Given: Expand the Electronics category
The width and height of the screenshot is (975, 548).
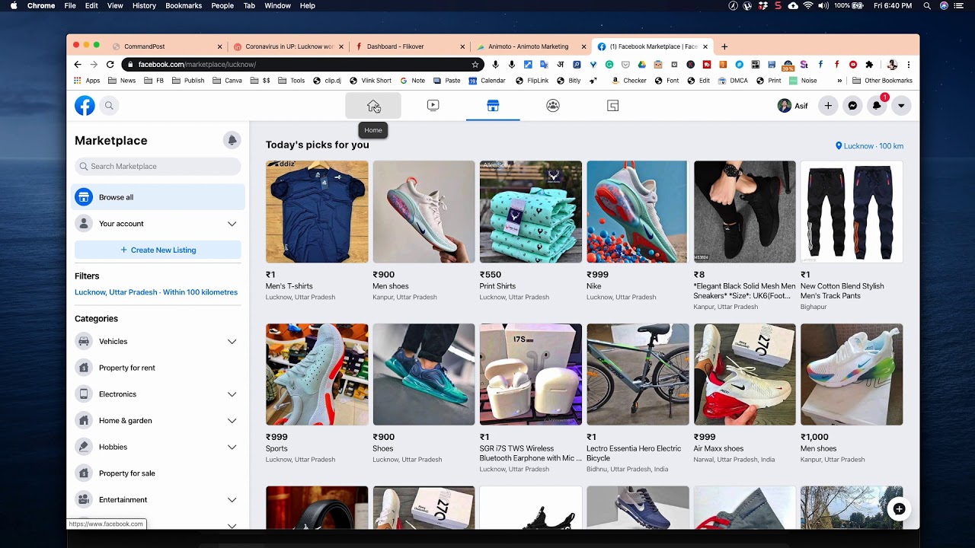Looking at the screenshot, I should (x=232, y=394).
